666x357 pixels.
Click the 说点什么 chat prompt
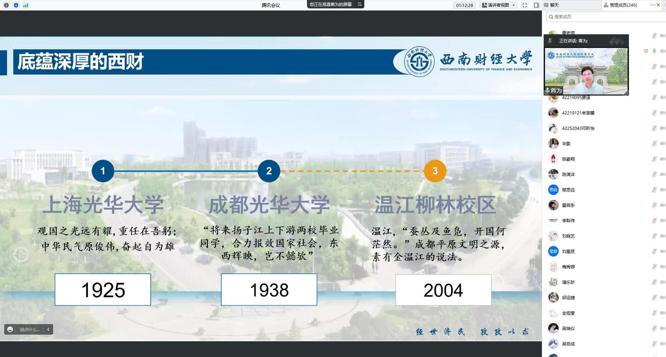tap(29, 329)
